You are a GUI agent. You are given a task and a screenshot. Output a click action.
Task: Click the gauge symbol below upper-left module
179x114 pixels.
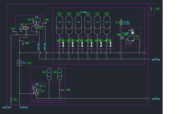[23, 44]
